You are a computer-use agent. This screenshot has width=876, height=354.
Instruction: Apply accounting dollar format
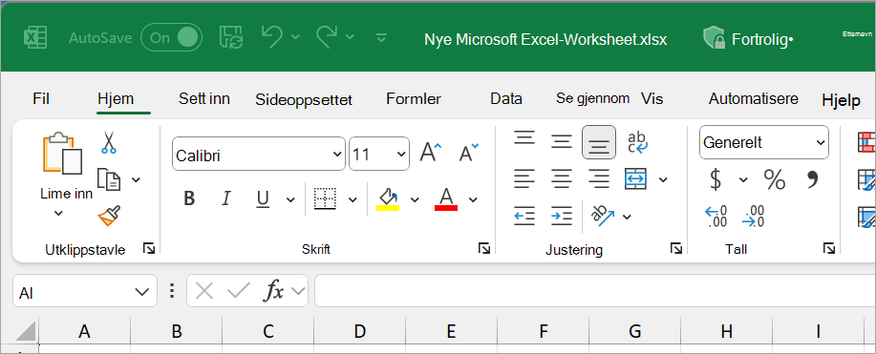[716, 179]
